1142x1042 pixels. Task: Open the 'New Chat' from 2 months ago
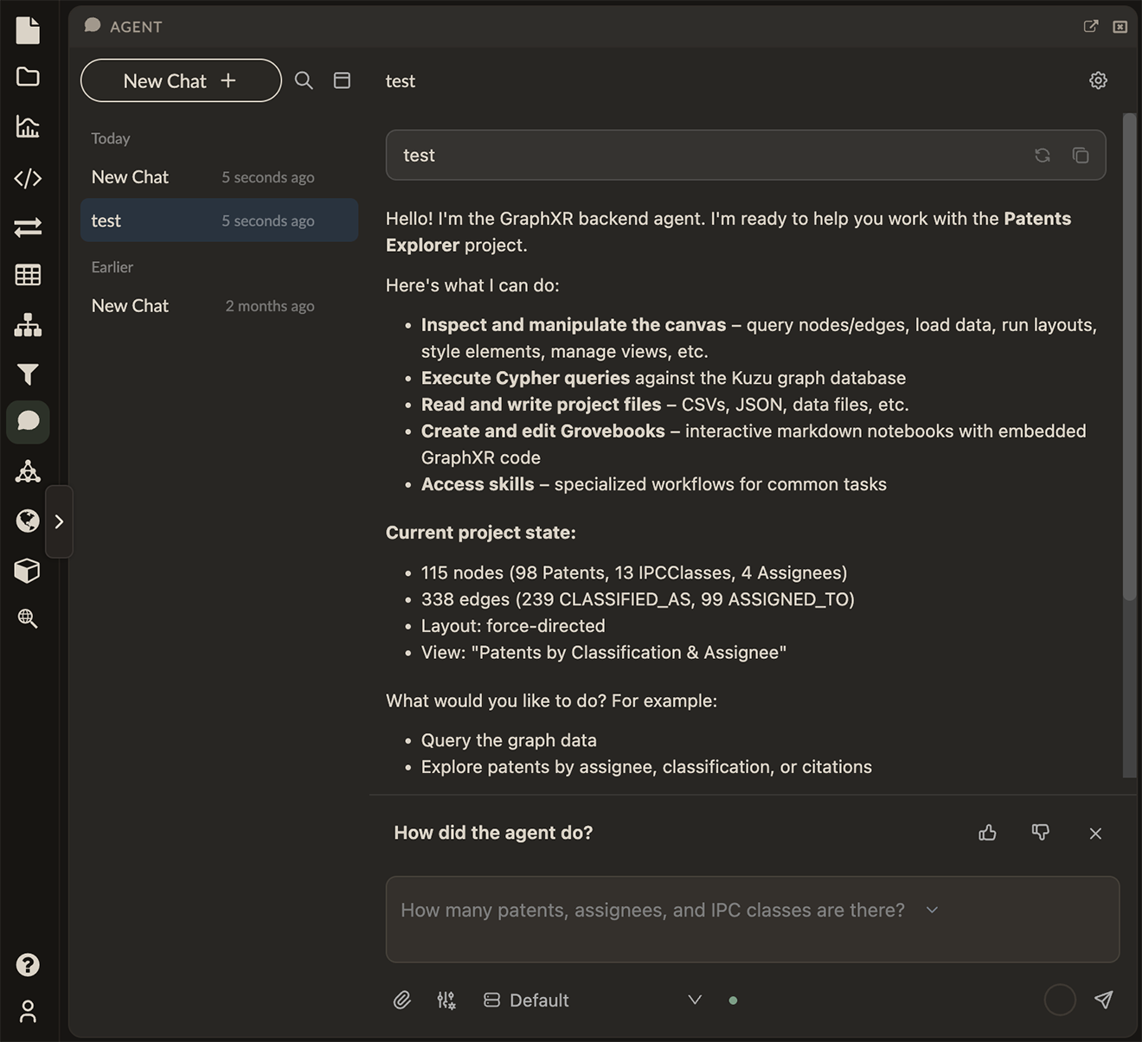[219, 306]
